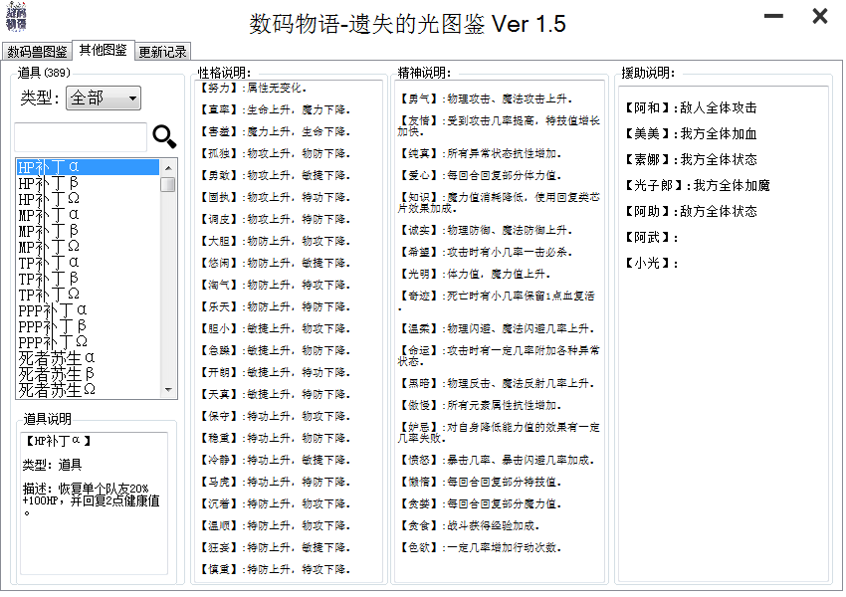Open the 类型 dropdown showing 全部
The height and width of the screenshot is (597, 846).
pyautogui.click(x=104, y=99)
